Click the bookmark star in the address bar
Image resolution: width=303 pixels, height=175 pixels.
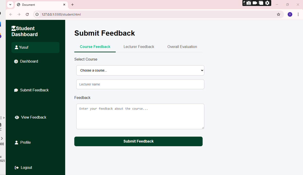pos(279,14)
